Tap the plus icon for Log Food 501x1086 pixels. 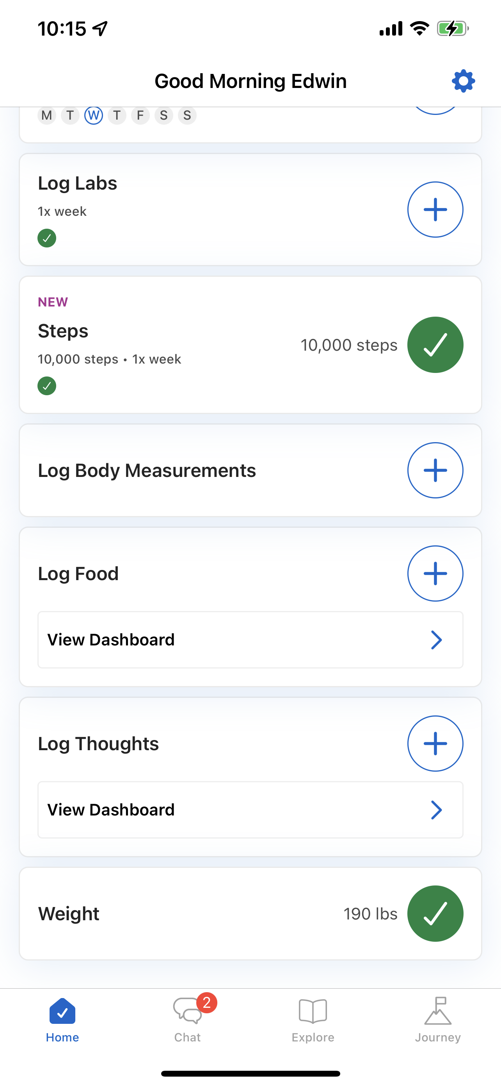pos(435,573)
